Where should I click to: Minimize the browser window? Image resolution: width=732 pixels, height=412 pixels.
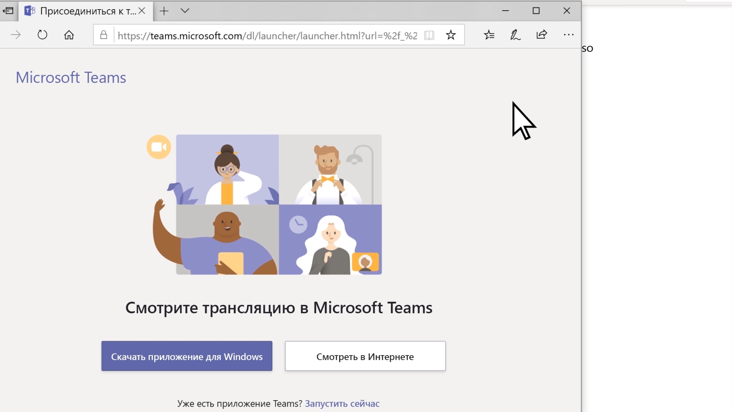click(506, 11)
